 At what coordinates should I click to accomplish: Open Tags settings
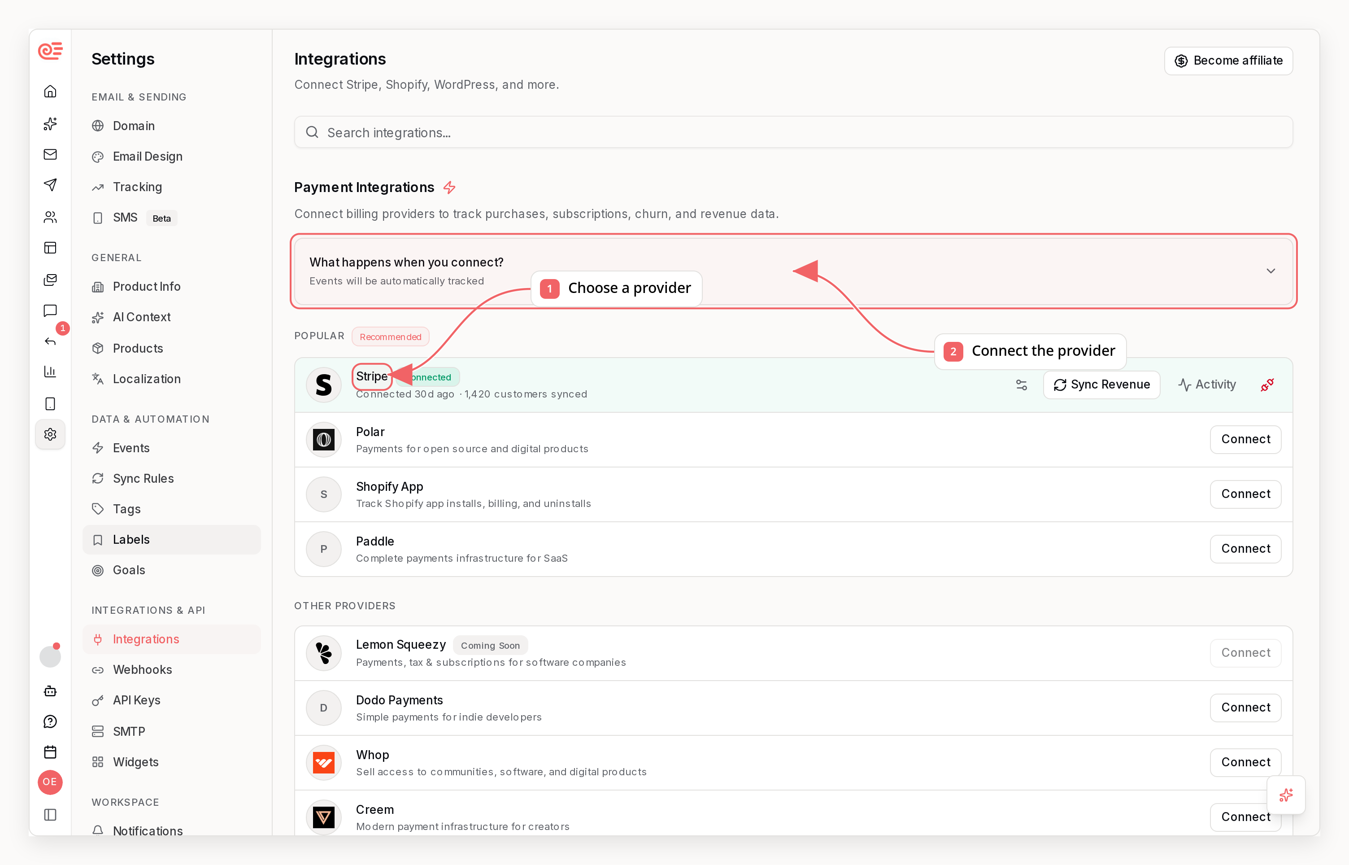(171, 509)
